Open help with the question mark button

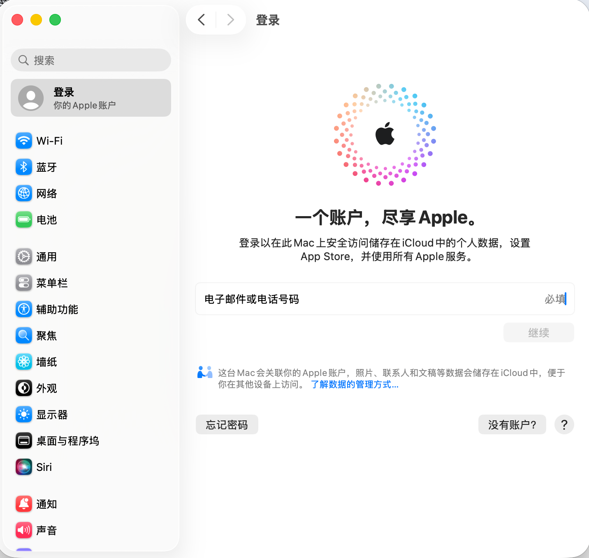pyautogui.click(x=564, y=424)
